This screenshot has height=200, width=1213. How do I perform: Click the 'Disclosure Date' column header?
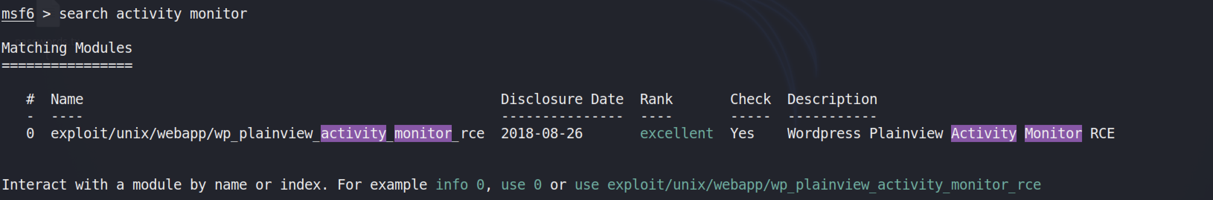point(562,99)
